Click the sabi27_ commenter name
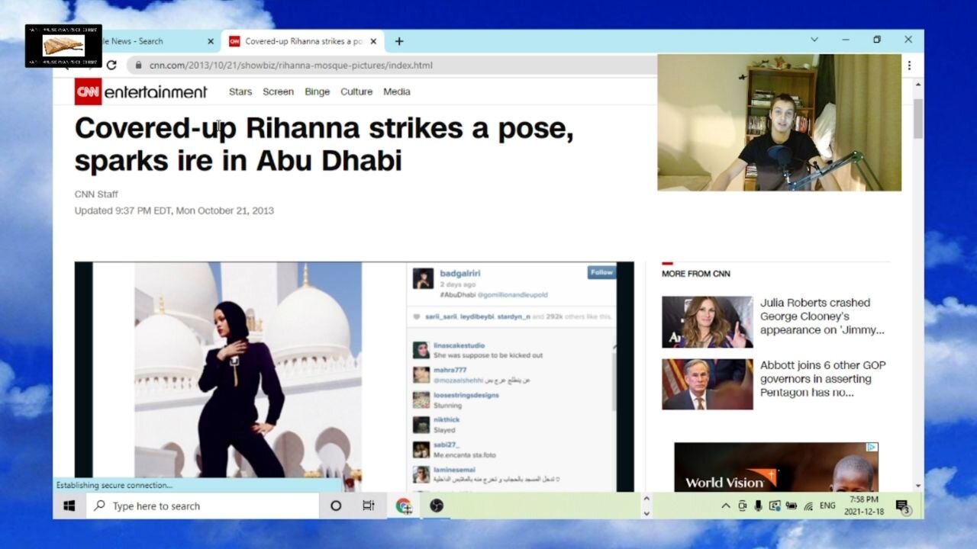This screenshot has height=549, width=977. point(447,445)
